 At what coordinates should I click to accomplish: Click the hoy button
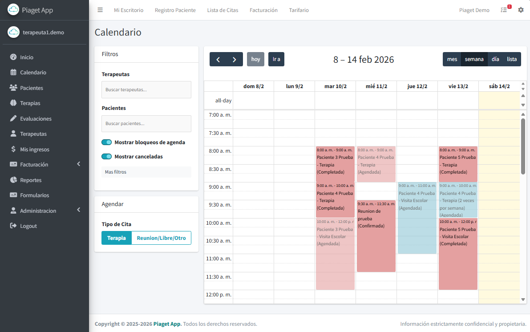coord(255,59)
